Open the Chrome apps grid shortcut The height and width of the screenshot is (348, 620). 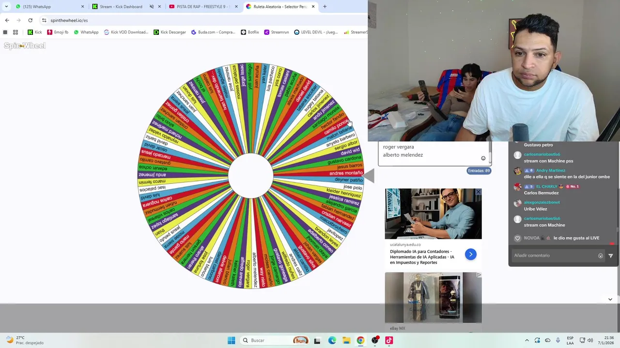click(15, 32)
